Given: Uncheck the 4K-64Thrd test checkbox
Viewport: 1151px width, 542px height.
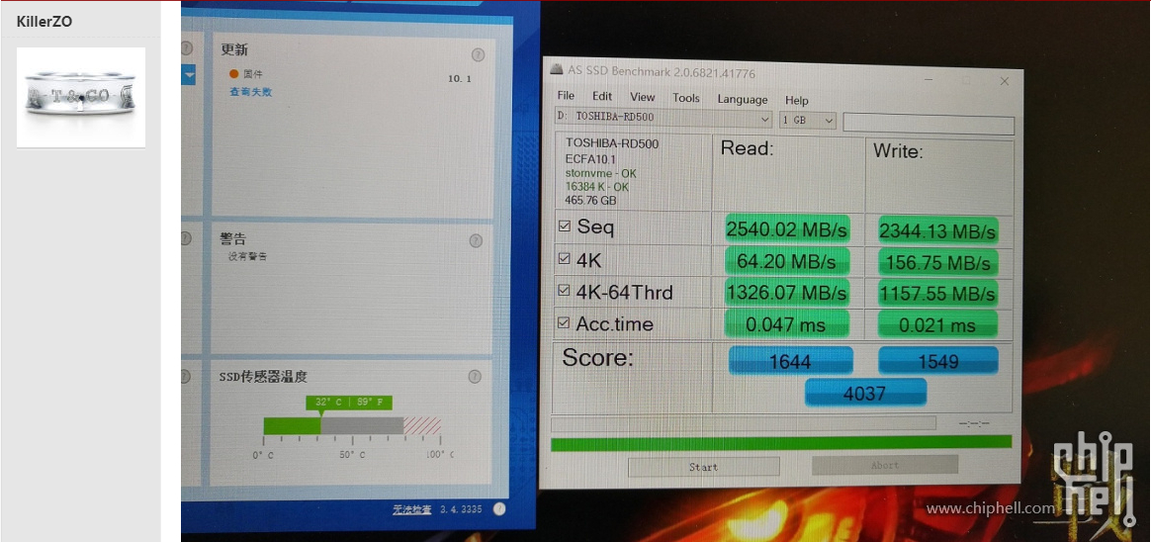Looking at the screenshot, I should coord(564,291).
